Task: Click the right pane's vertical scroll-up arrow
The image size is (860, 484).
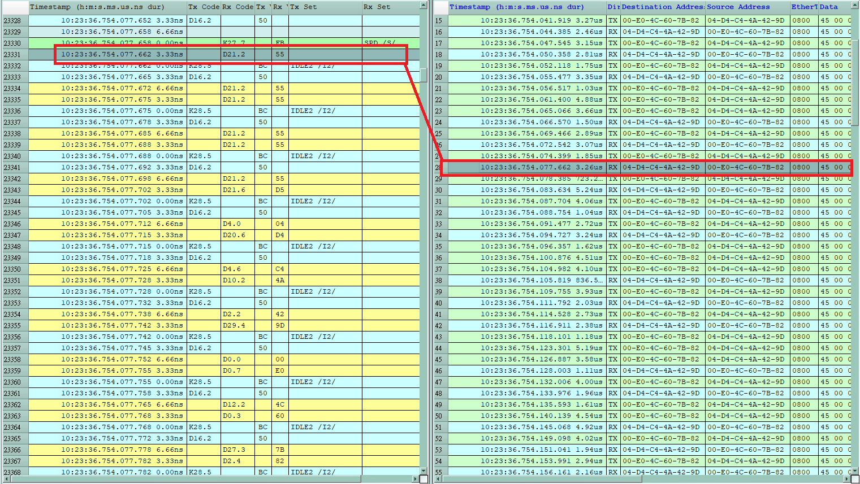Action: tap(855, 6)
